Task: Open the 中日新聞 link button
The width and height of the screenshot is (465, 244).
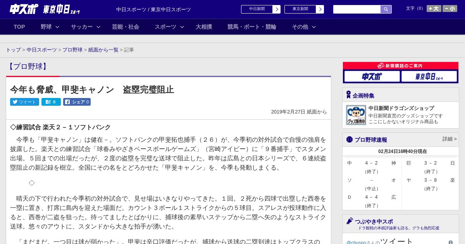Action: pos(257,9)
